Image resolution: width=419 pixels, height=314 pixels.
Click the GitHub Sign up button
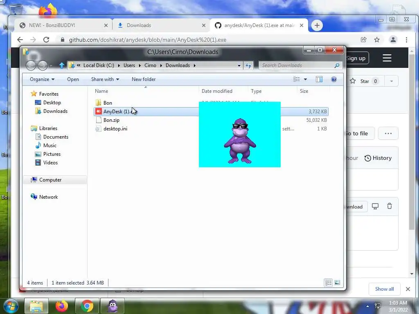(x=358, y=58)
